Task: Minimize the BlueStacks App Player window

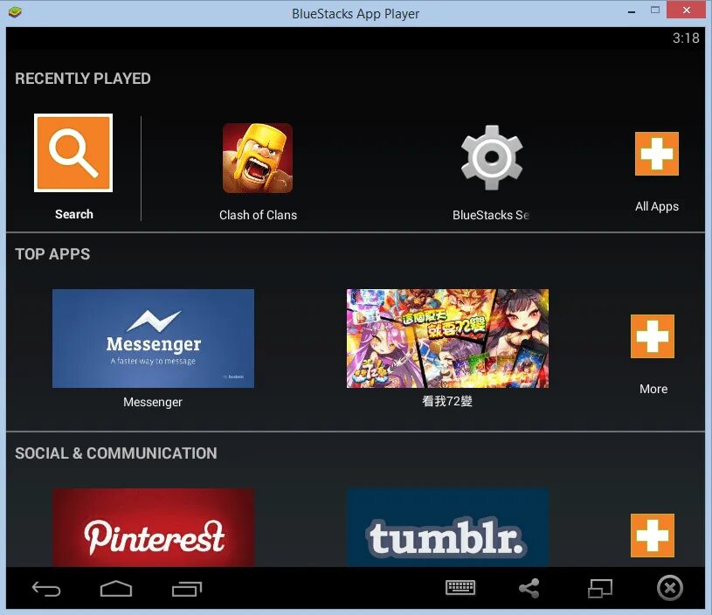Action: (632, 10)
